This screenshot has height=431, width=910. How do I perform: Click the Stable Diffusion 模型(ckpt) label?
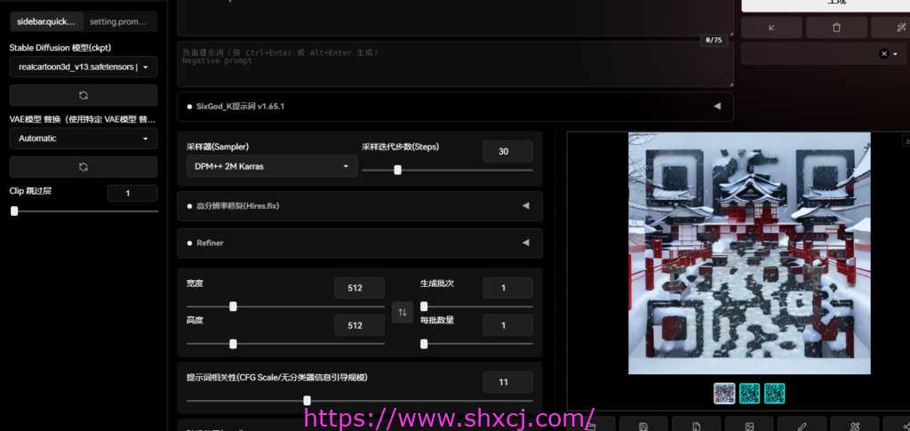pyautogui.click(x=60, y=48)
